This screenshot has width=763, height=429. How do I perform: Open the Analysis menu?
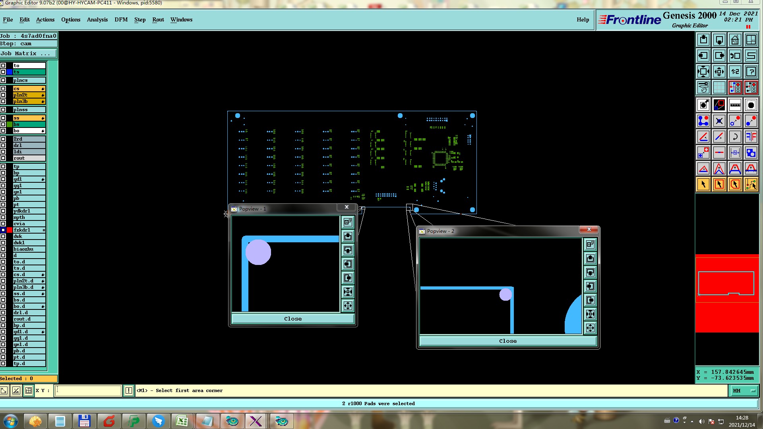point(97,19)
